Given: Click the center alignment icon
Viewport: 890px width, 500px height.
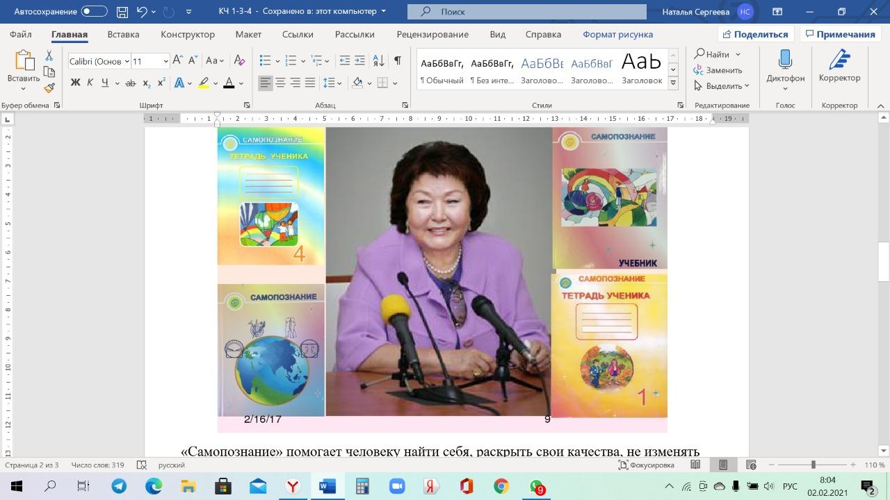Looking at the screenshot, I should click(x=280, y=83).
